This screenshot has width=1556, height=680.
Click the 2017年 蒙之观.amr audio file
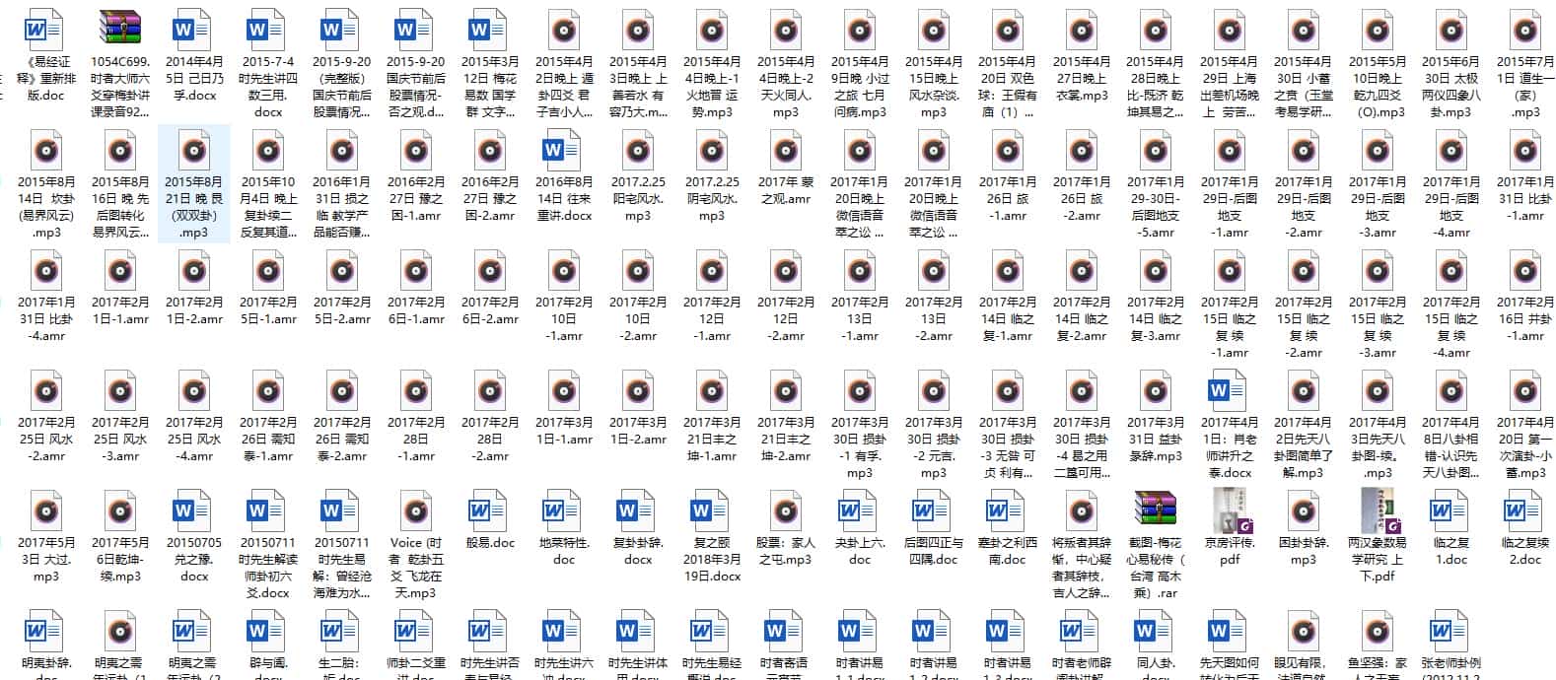pyautogui.click(x=786, y=152)
